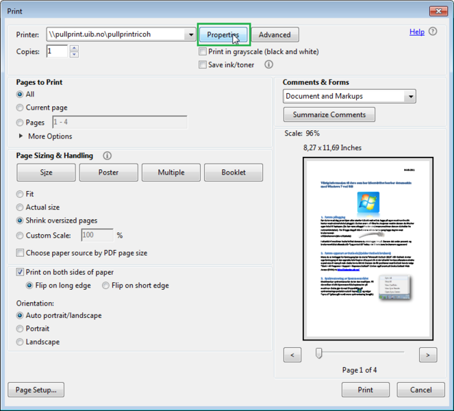The image size is (454, 411).
Task: Select Flip on short edge
Action: pyautogui.click(x=105, y=286)
